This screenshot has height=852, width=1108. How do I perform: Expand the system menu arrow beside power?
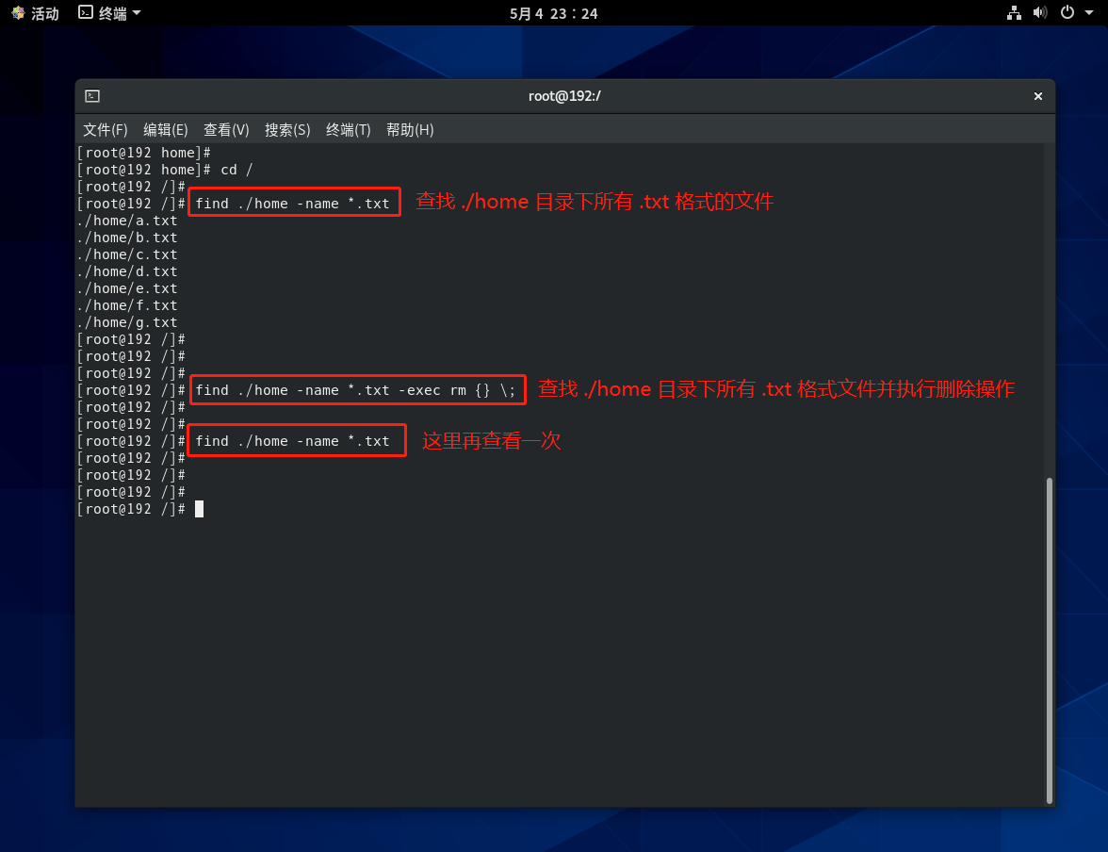pos(1088,13)
